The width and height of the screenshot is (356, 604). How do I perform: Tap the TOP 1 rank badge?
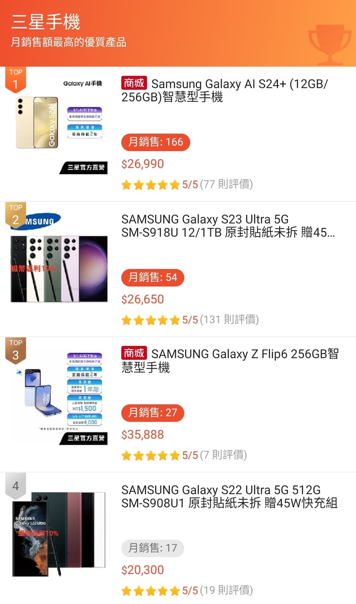(16, 80)
